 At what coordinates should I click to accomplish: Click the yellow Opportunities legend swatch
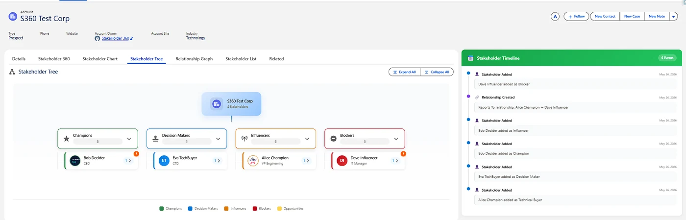(280, 209)
